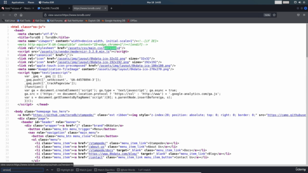Open the OffSec bookmark
Image resolution: width=308 pixels, height=173 pixels.
(132, 21)
